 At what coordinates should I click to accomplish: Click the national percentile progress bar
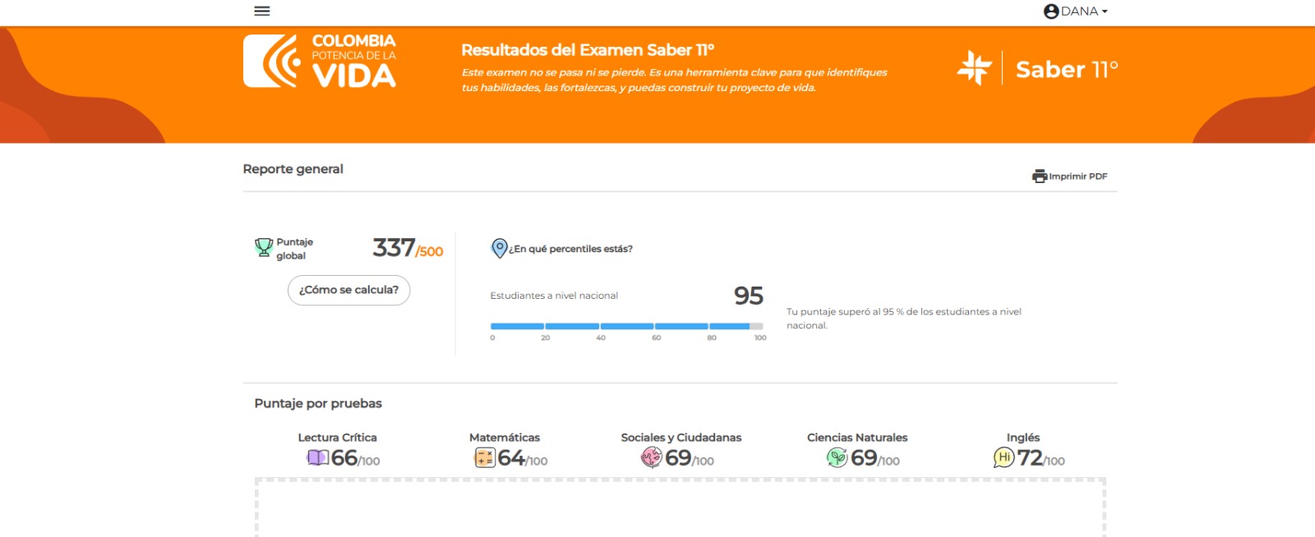627,326
